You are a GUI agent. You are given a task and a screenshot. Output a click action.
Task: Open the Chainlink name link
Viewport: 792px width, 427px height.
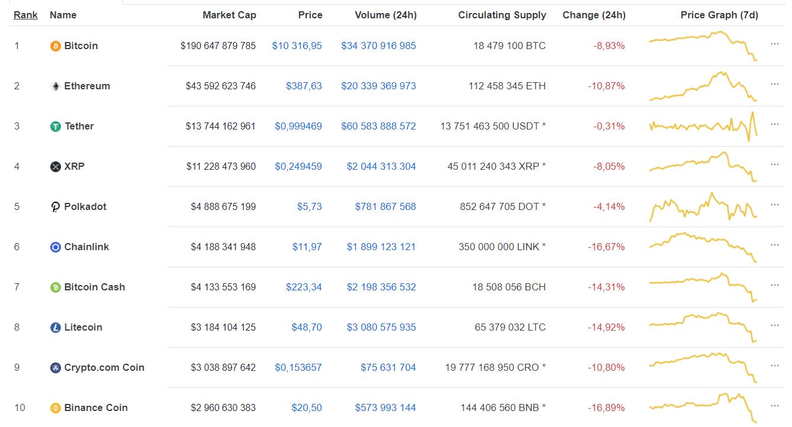[86, 247]
